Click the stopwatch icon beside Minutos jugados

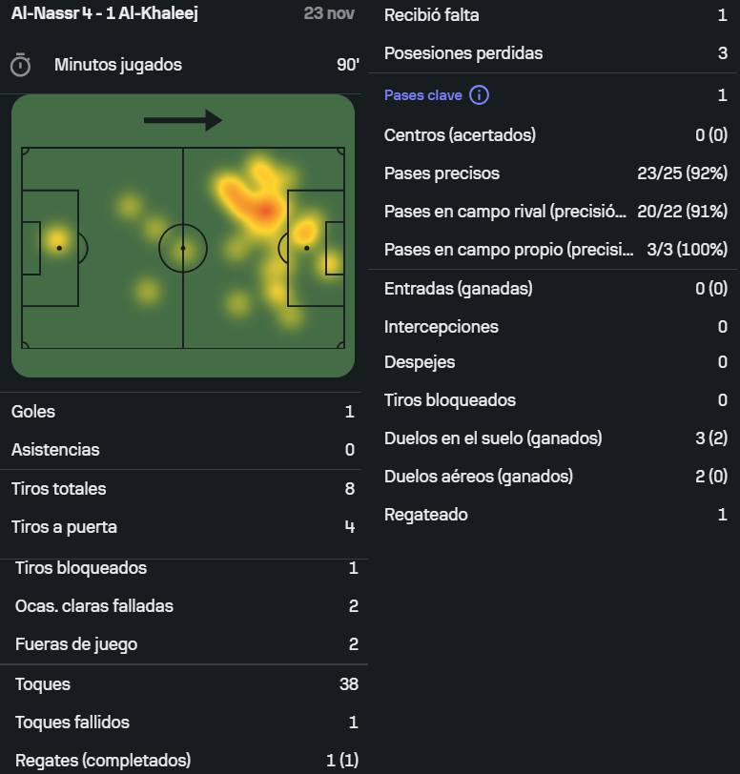point(20,65)
